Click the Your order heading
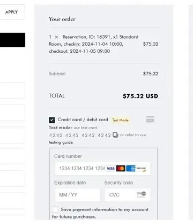193x224 pixels. [x=62, y=19]
